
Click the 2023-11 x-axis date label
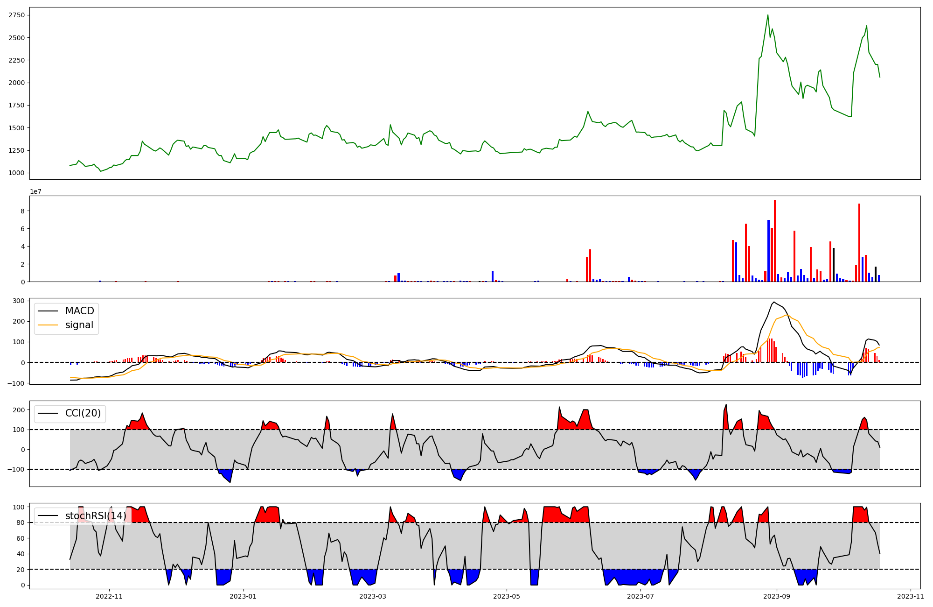click(x=910, y=596)
